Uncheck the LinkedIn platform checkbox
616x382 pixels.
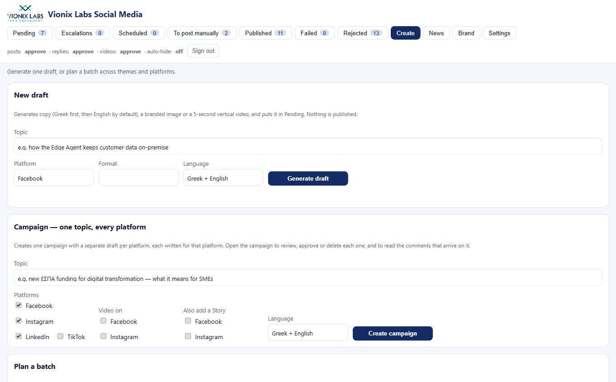tap(19, 336)
